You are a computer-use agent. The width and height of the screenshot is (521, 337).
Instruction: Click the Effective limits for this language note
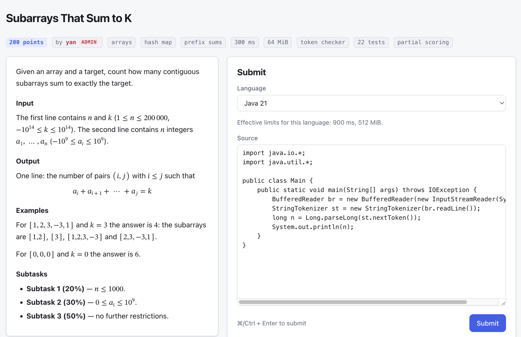310,123
